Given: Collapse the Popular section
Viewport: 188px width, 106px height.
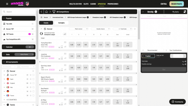Looking at the screenshot, I should tap(19, 18).
